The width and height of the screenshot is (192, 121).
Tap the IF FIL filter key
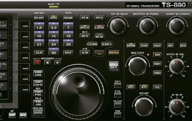(x=118, y=95)
